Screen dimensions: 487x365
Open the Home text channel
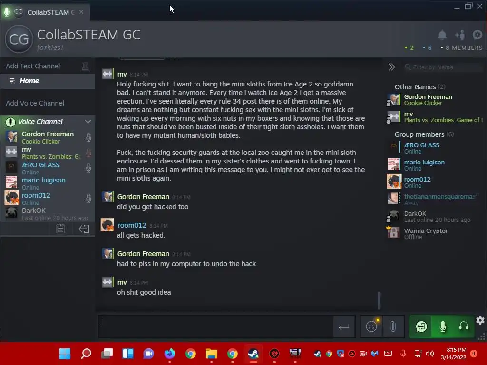48,81
